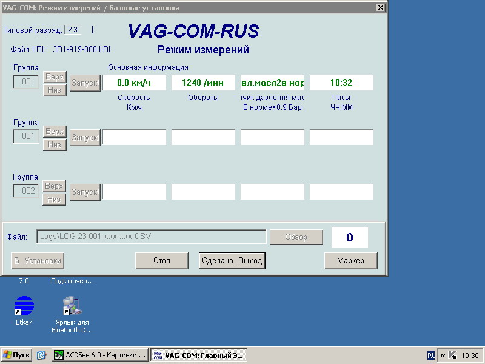This screenshot has height=364, width=485.
Task: Click the marker counter showing 0
Action: [x=350, y=237]
